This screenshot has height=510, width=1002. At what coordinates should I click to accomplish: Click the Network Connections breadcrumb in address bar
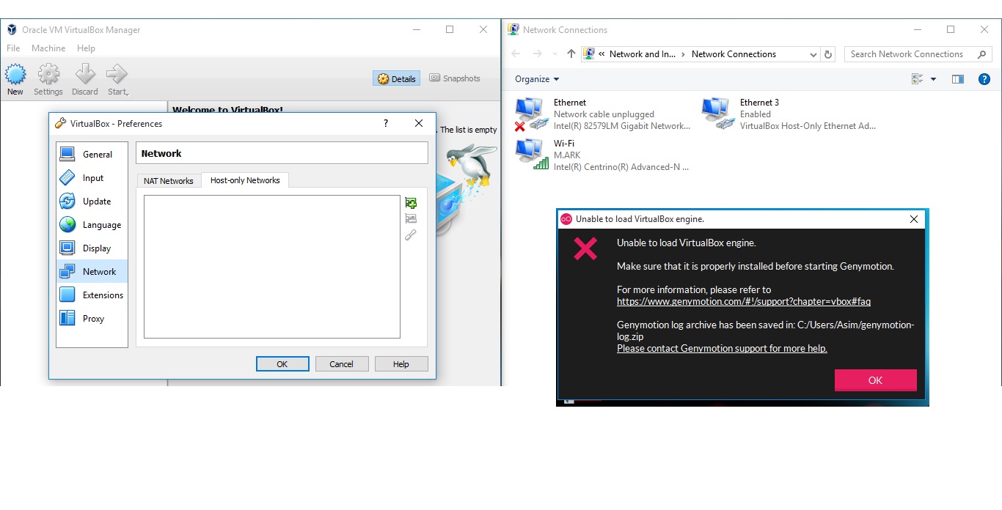point(734,54)
